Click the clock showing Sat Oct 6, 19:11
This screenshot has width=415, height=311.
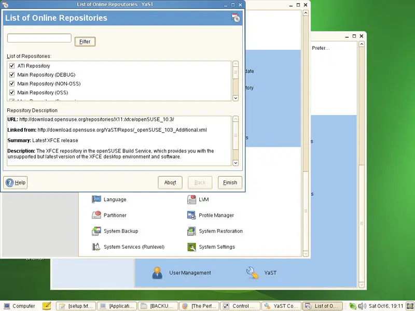386,306
